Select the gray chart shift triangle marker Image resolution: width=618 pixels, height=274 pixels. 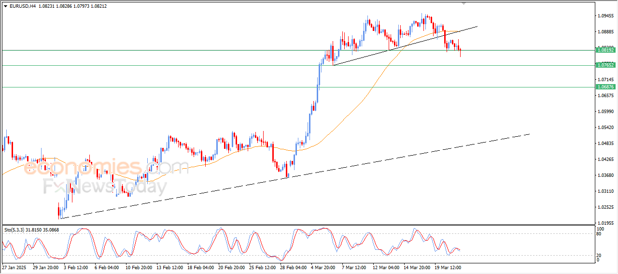[464, 4]
